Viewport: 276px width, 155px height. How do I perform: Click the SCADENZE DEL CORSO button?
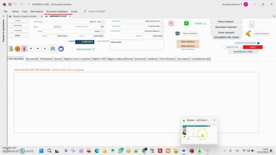(243, 52)
